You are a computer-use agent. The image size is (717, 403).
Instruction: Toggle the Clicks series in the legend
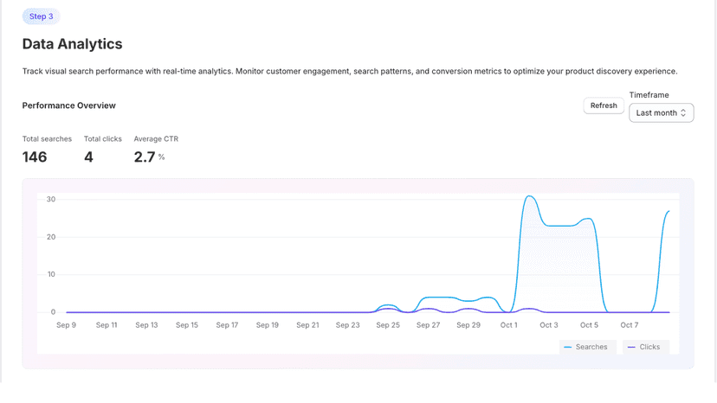click(646, 347)
